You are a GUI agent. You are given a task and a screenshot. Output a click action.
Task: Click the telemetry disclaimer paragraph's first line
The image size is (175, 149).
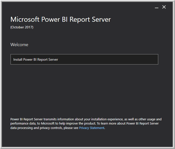[86, 119]
